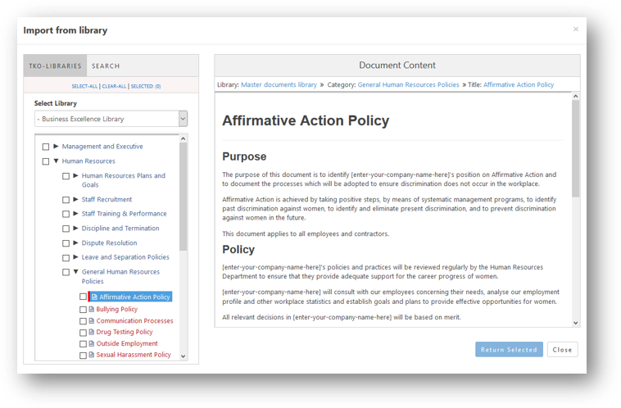The image size is (621, 408).
Task: Open the TKO-Libraries tab
Action: (x=55, y=66)
